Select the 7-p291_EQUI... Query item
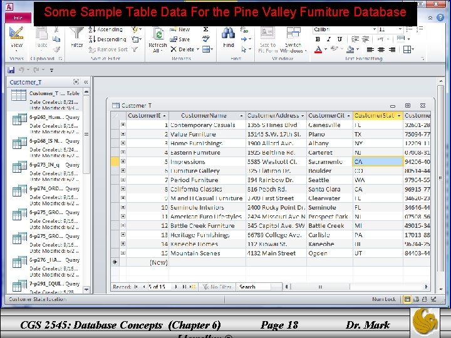The height and width of the screenshot is (338, 451). [46, 286]
